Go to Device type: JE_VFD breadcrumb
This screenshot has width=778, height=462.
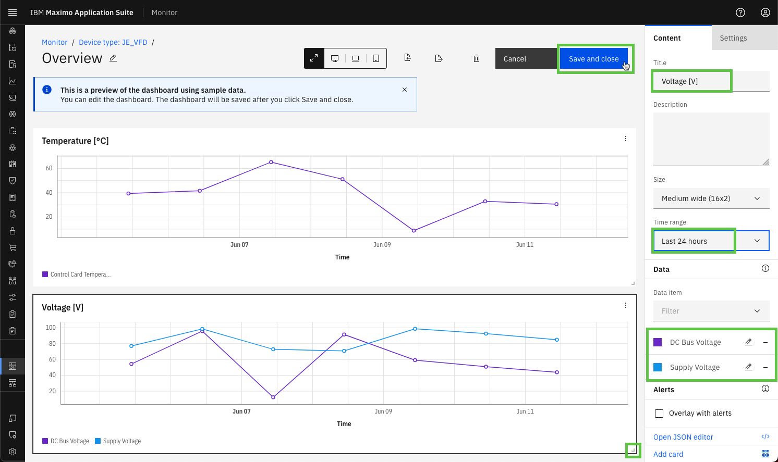(x=113, y=42)
